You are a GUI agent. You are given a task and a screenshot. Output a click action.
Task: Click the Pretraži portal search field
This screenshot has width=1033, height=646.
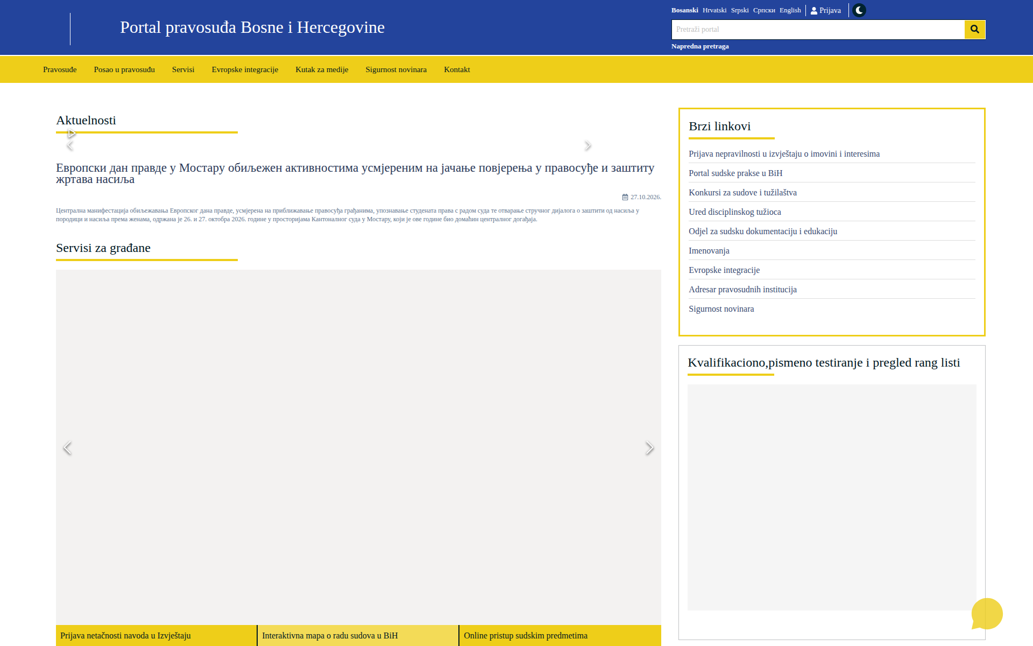(x=818, y=30)
